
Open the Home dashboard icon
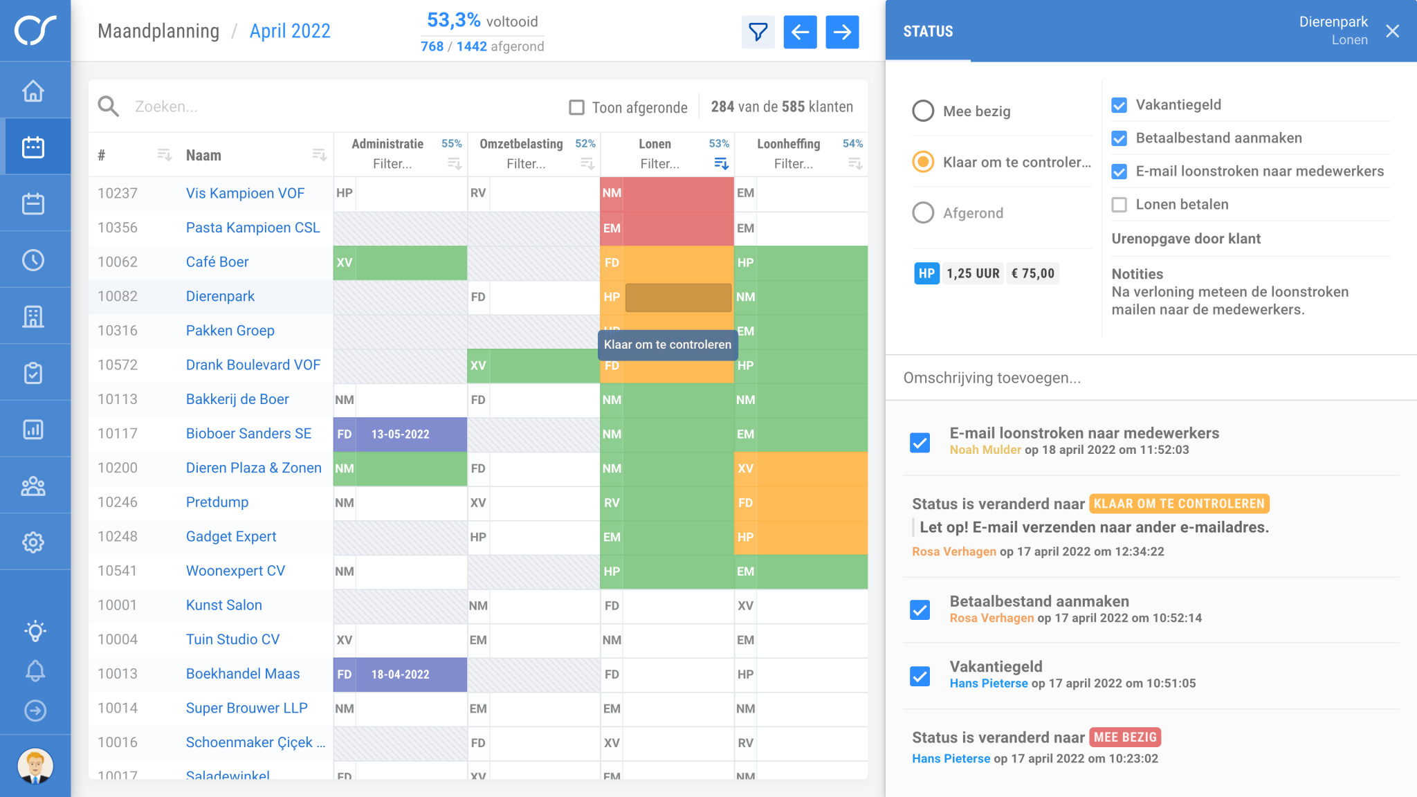[35, 90]
